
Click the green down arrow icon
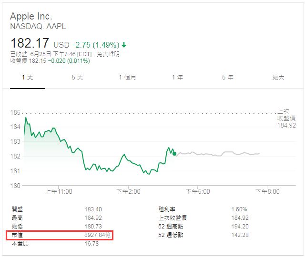[x=124, y=45]
